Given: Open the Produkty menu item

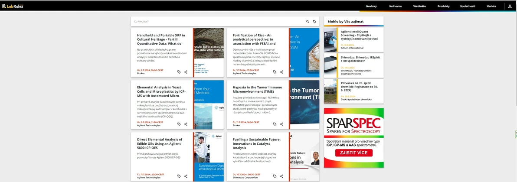Looking at the screenshot, I should [x=443, y=6].
